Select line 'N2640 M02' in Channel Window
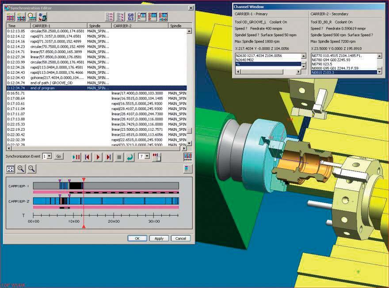Viewport: 389px width, 288px height. (268, 60)
